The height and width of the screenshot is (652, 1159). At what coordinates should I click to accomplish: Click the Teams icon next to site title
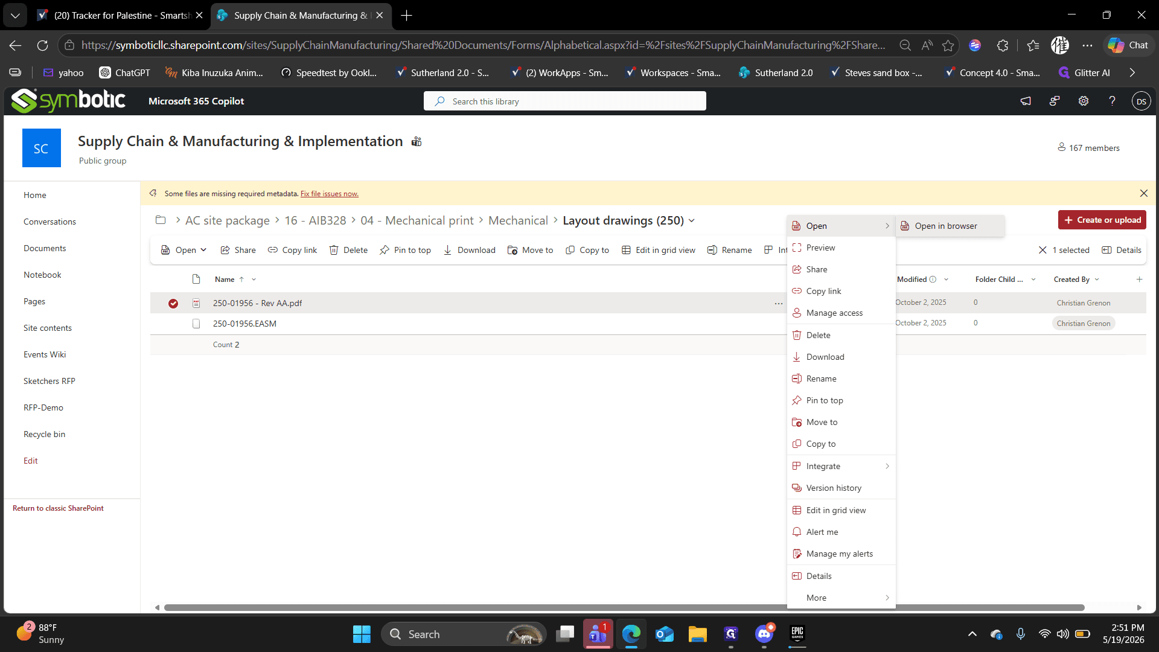pyautogui.click(x=417, y=141)
